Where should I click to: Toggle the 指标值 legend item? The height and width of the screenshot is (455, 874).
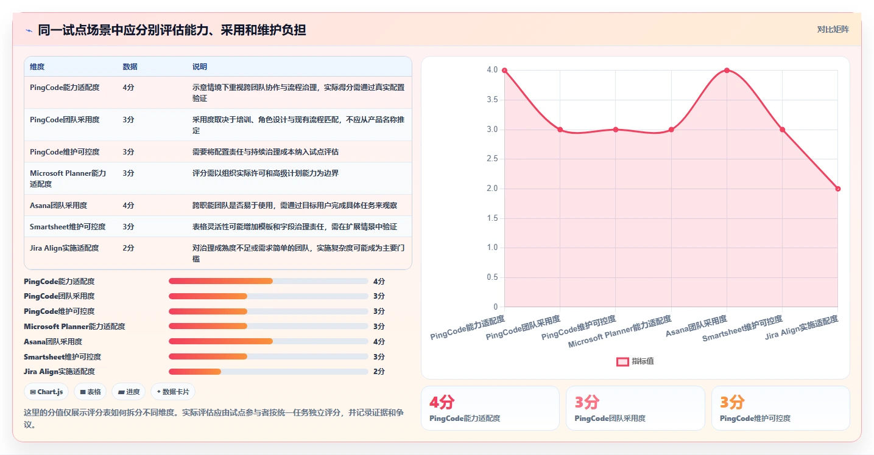click(635, 361)
